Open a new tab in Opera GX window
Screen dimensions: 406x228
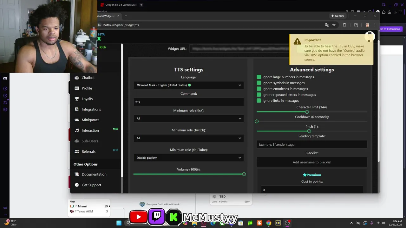point(141,5)
